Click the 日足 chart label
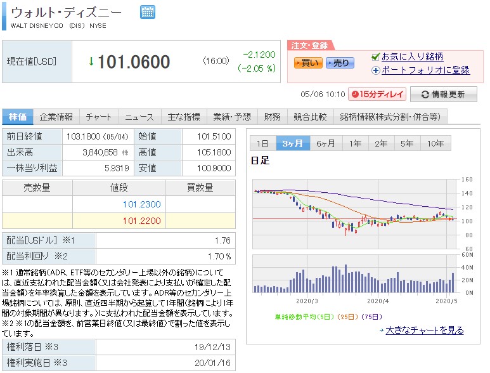 tap(260, 160)
